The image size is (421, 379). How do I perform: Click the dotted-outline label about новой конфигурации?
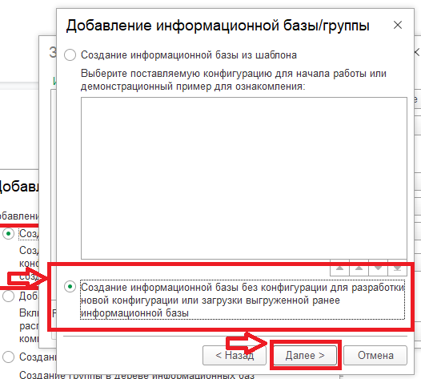[243, 300]
